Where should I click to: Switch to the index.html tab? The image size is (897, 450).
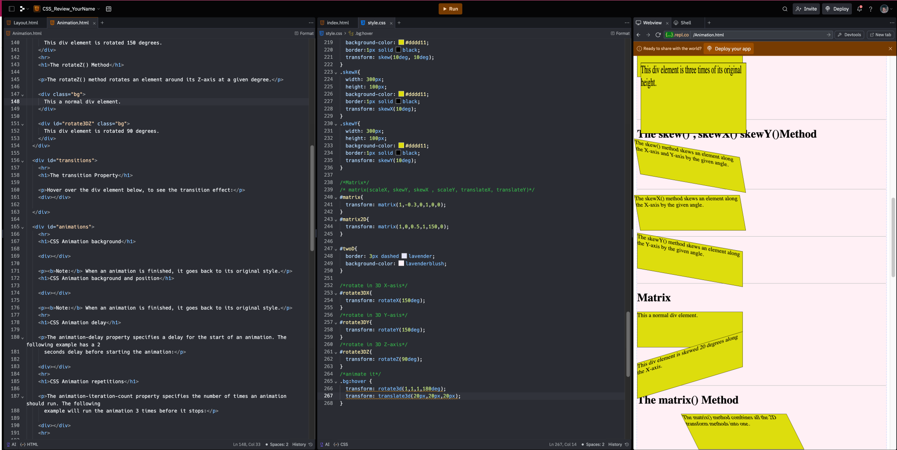pyautogui.click(x=337, y=23)
